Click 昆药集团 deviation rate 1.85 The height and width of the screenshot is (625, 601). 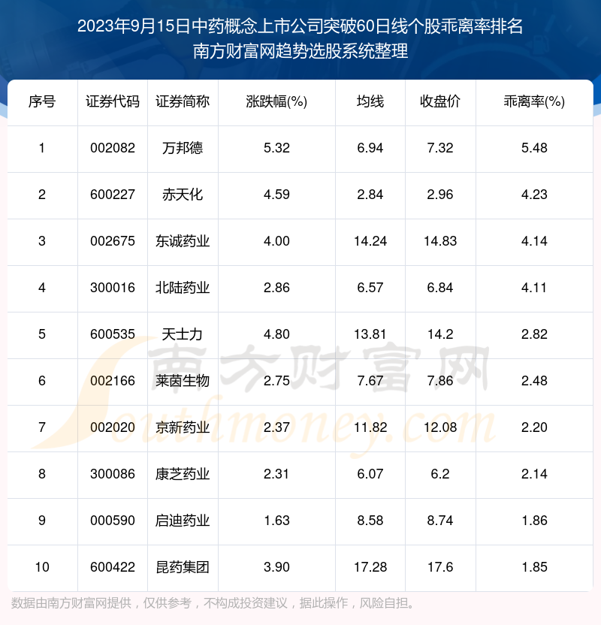tap(534, 567)
